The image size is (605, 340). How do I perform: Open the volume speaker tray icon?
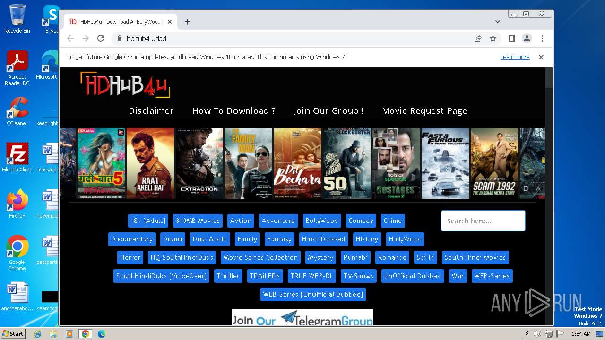[537, 334]
